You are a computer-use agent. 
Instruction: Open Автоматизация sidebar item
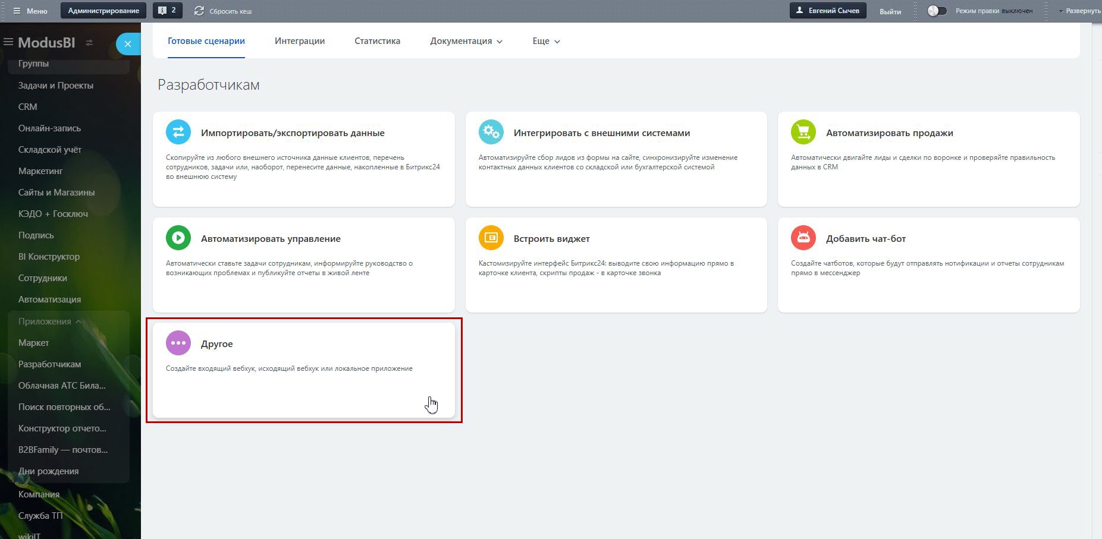click(49, 300)
